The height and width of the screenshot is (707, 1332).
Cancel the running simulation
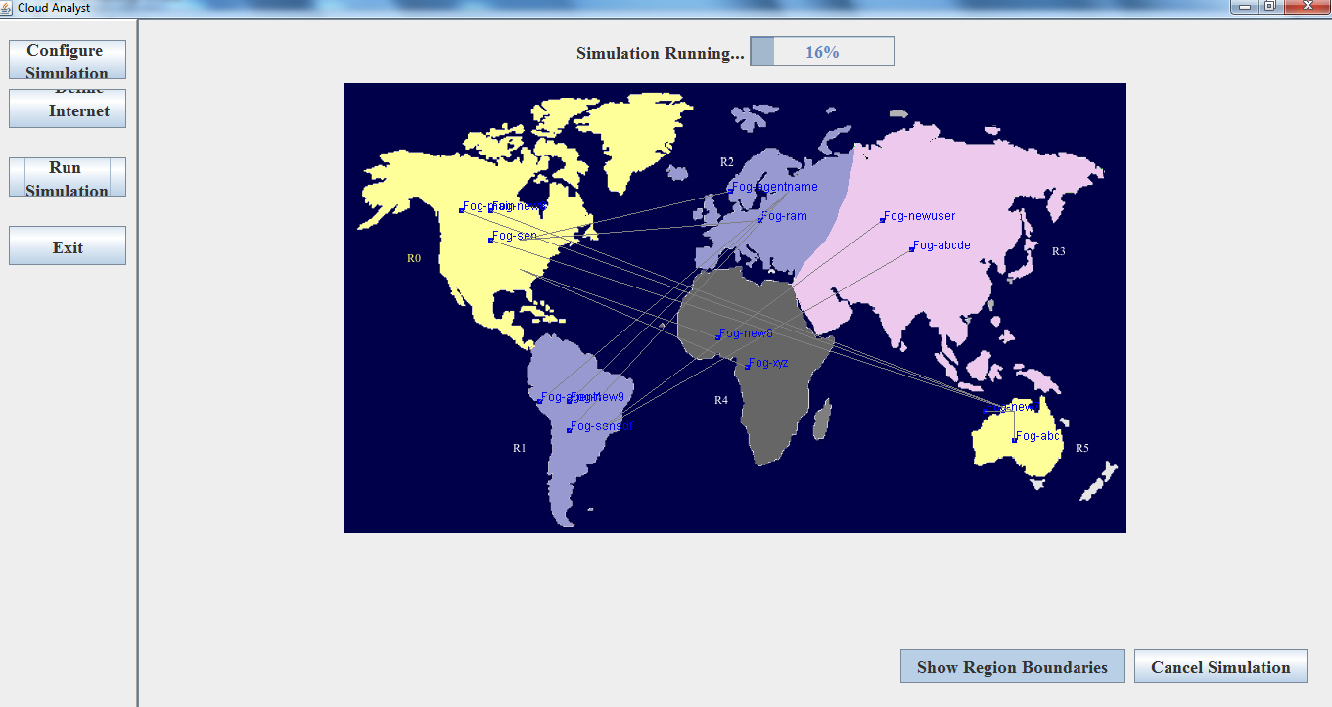click(1220, 666)
